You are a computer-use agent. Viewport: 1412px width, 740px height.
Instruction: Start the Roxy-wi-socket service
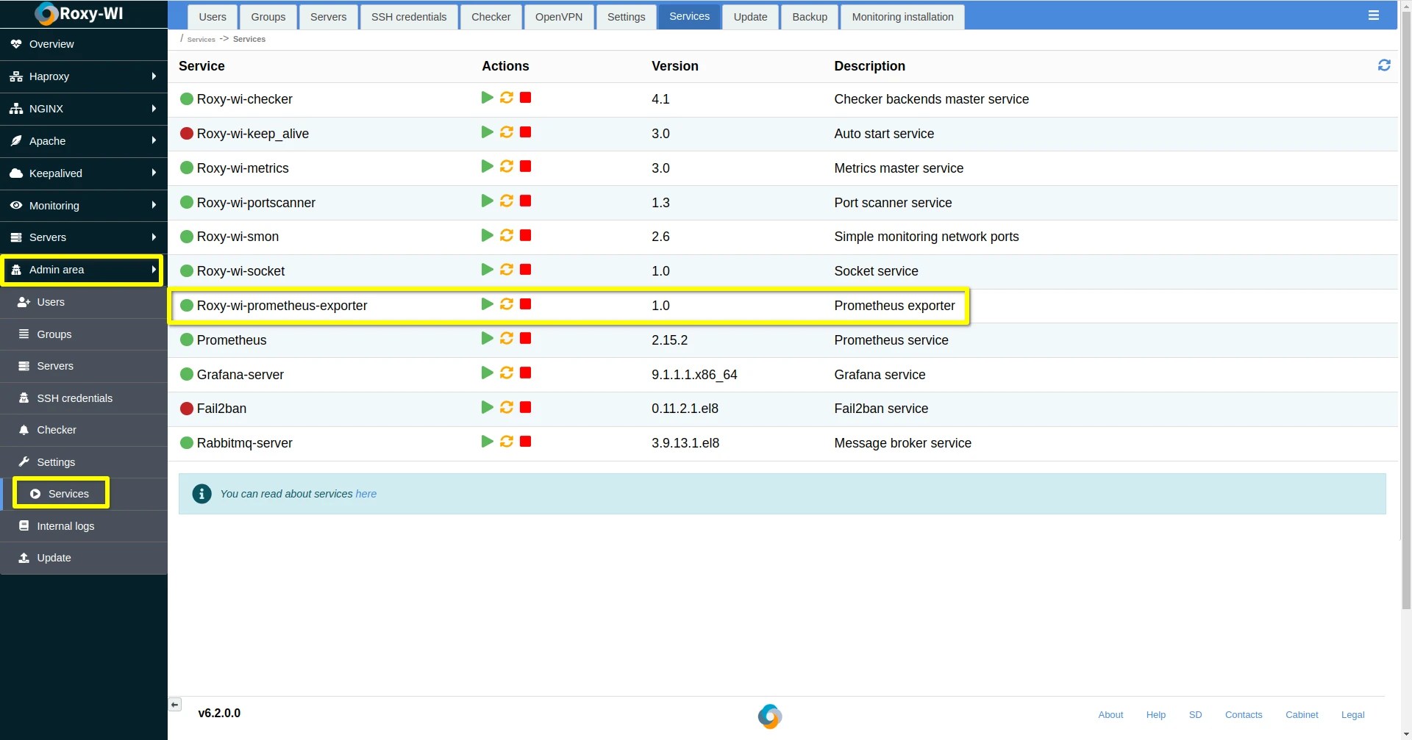pos(487,270)
